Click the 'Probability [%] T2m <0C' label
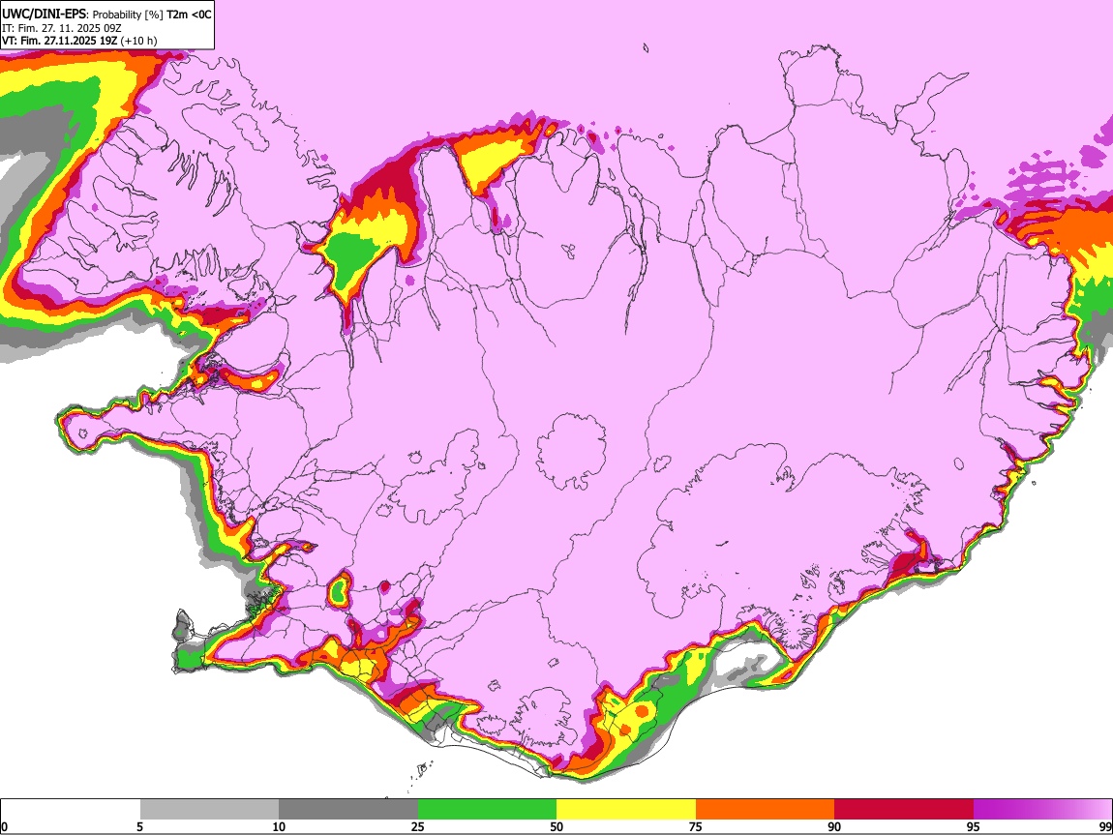 [x=152, y=15]
